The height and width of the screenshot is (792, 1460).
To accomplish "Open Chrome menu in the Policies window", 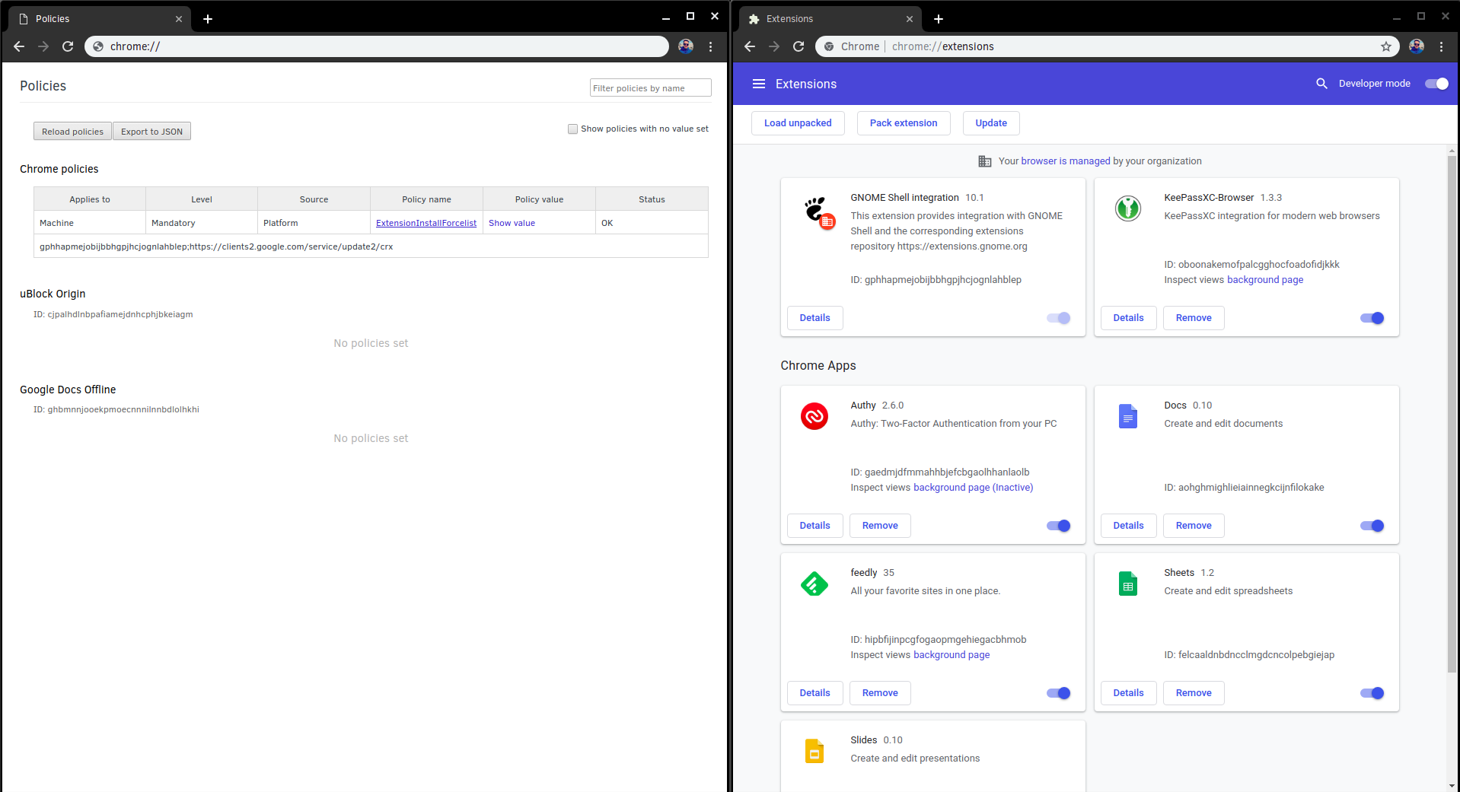I will (710, 46).
